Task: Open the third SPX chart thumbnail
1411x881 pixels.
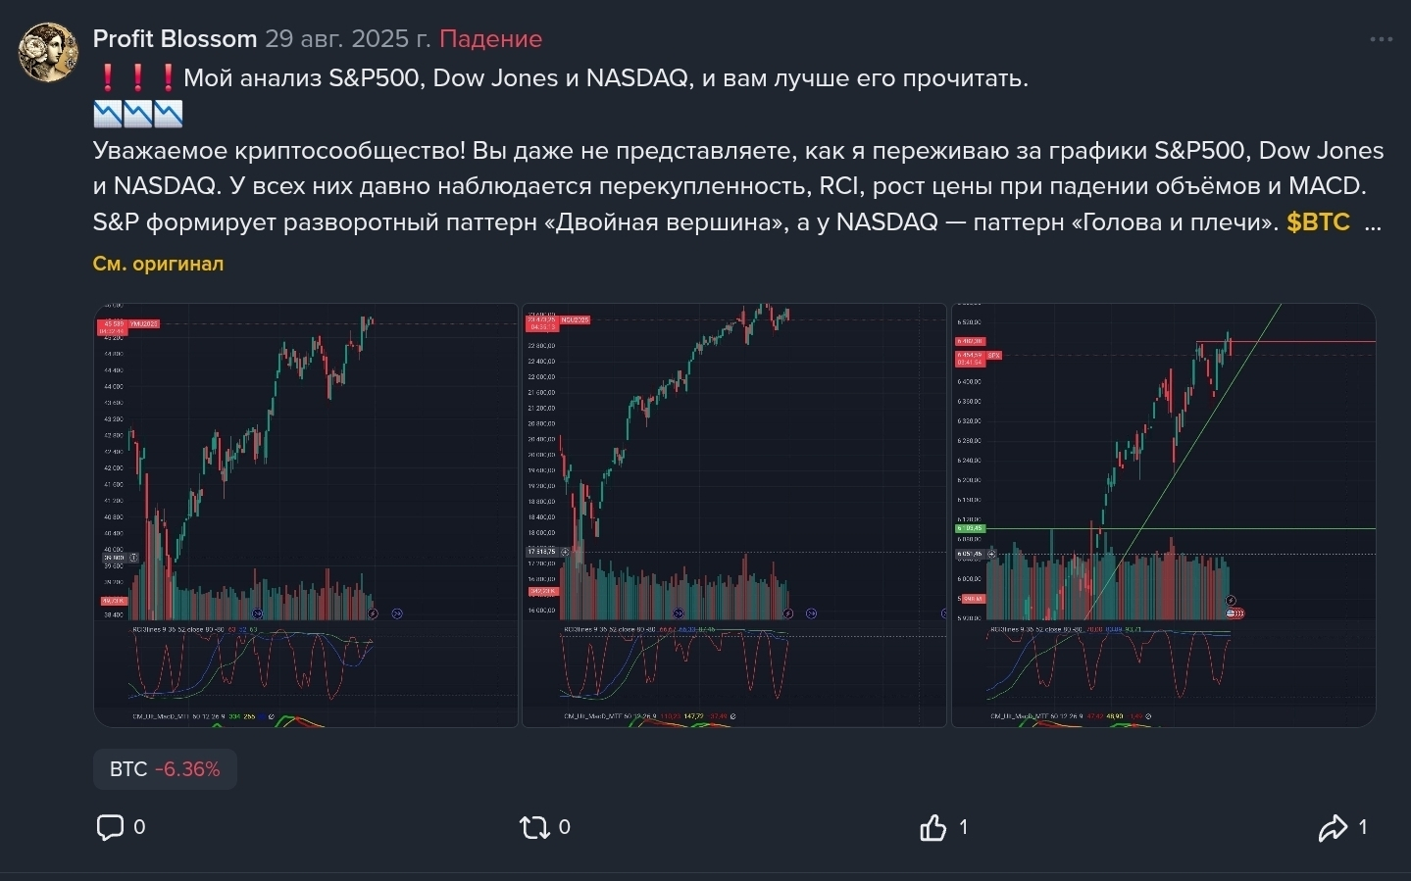Action: [1163, 515]
